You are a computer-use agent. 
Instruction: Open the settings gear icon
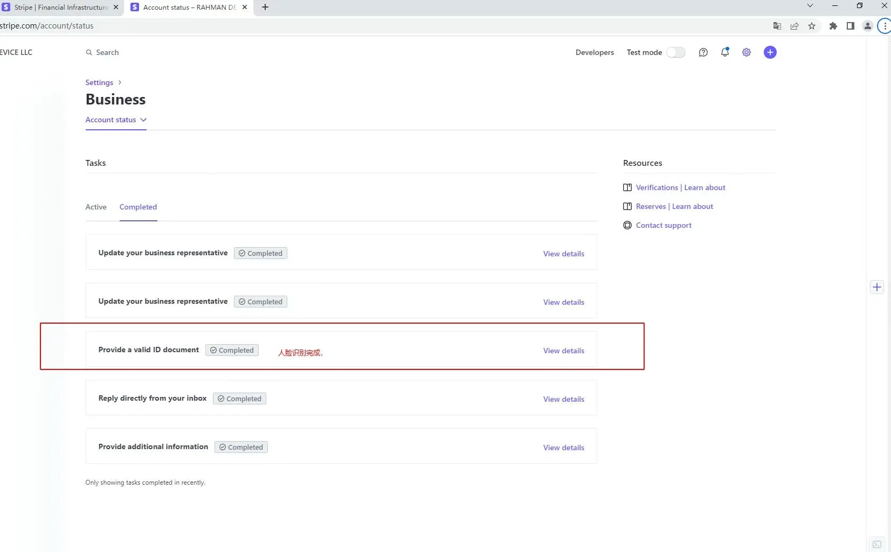pos(747,52)
